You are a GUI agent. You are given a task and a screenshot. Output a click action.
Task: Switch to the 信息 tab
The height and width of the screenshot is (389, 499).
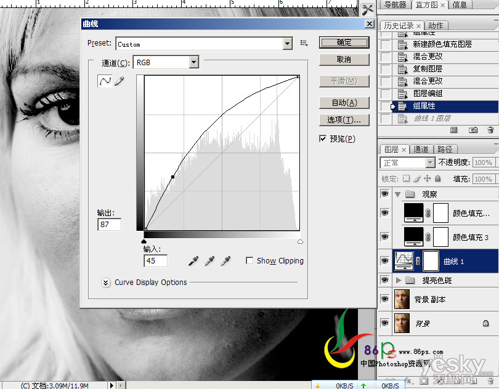point(460,5)
